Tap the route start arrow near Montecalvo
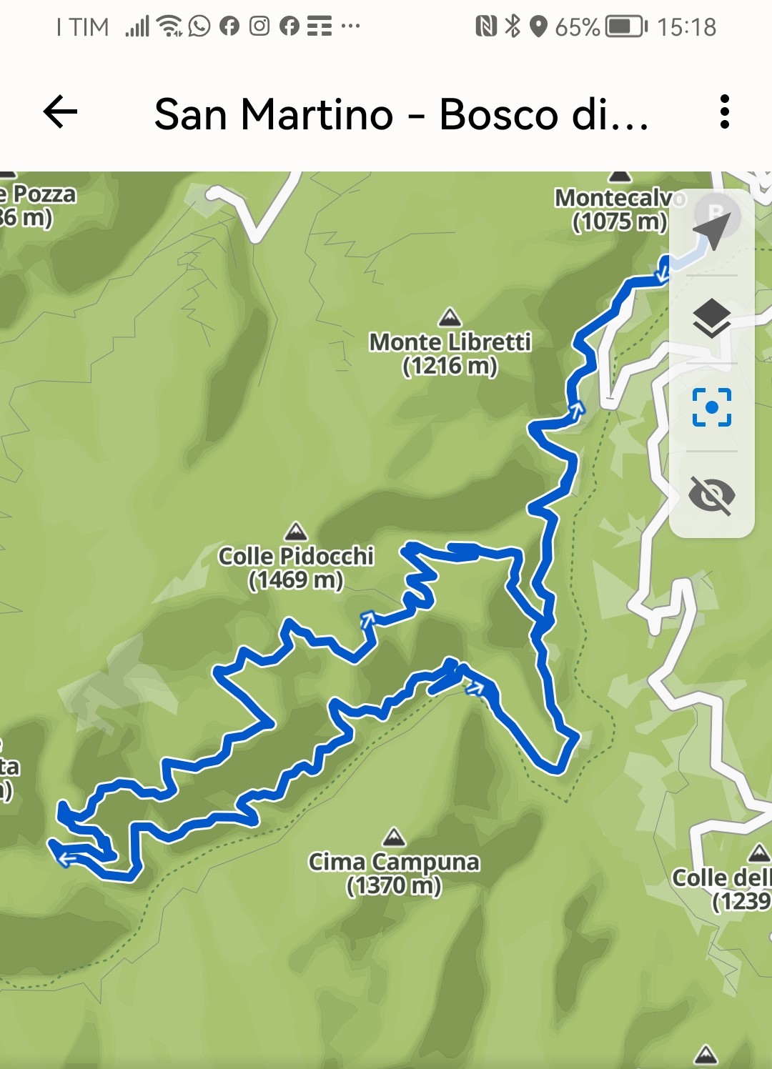Screen dimensions: 772x1069 [663, 272]
